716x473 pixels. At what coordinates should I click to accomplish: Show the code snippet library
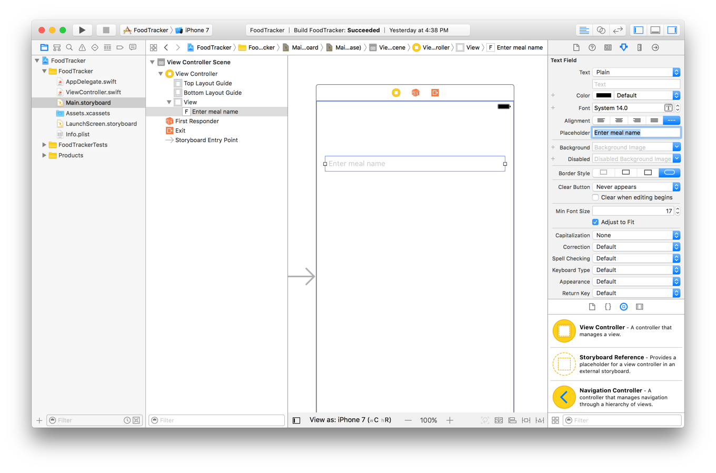coord(608,307)
